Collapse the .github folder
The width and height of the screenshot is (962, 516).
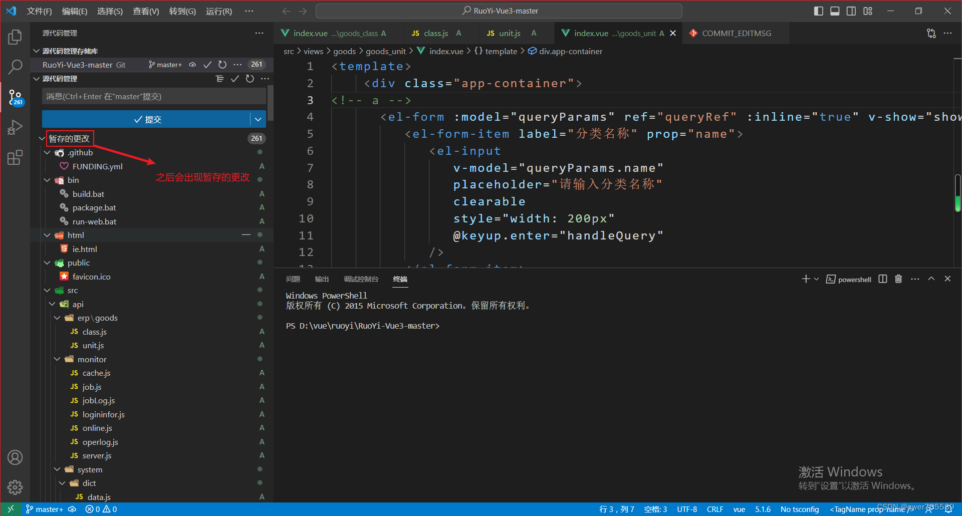pos(47,152)
